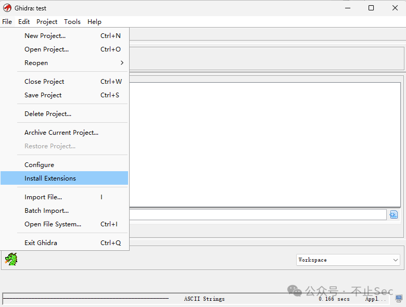Select the Configure menu entry
This screenshot has width=406, height=307.
pyautogui.click(x=64, y=165)
